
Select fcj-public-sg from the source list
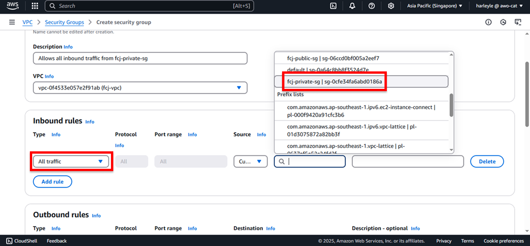[361, 58]
